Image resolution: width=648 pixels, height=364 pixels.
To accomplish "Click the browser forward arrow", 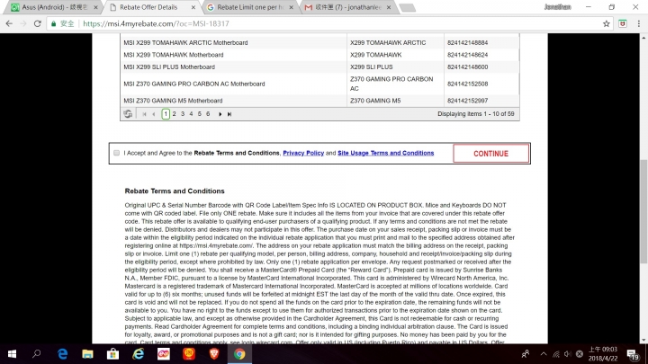I will coord(23,23).
